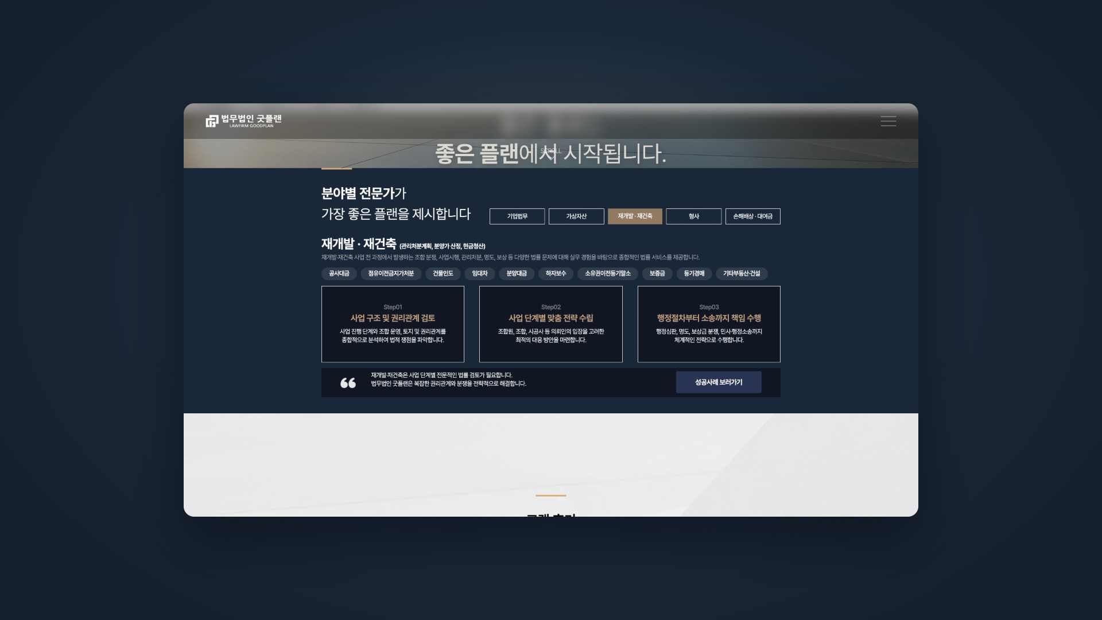Click the 법무법인 굿플랜 logo

pyautogui.click(x=244, y=121)
